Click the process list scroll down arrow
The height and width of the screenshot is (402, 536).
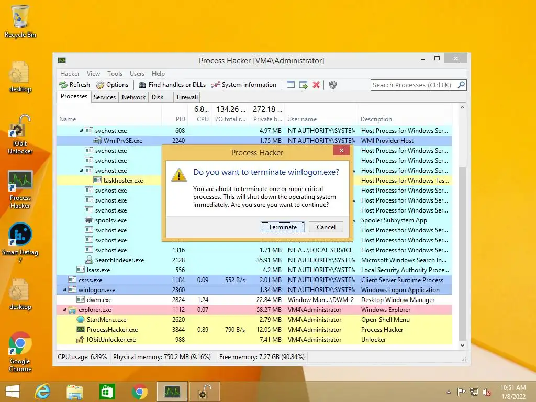pyautogui.click(x=462, y=345)
